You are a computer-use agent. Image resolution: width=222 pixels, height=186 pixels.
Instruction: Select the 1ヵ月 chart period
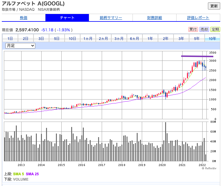(88, 38)
